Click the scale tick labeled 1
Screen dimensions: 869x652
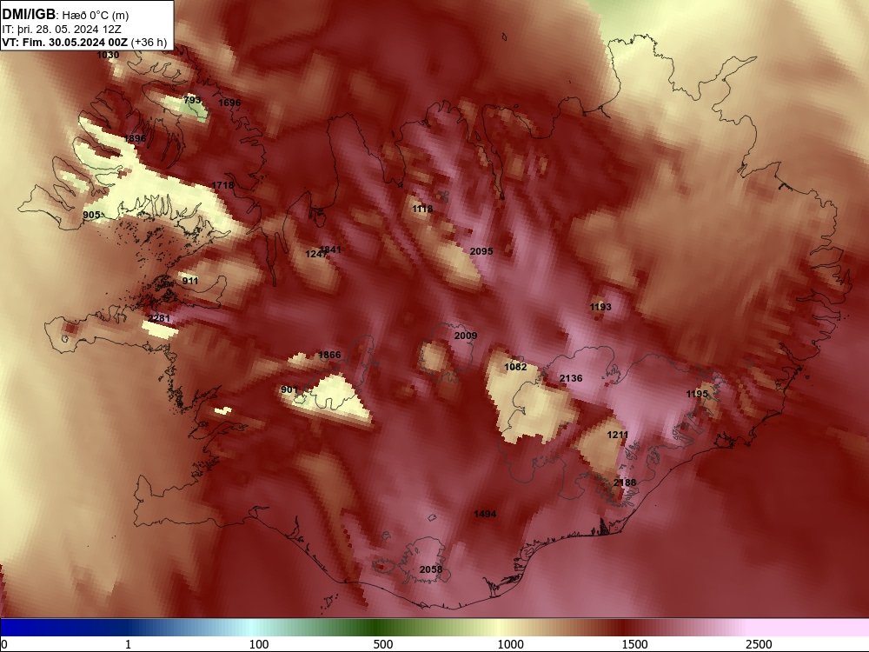(x=128, y=644)
